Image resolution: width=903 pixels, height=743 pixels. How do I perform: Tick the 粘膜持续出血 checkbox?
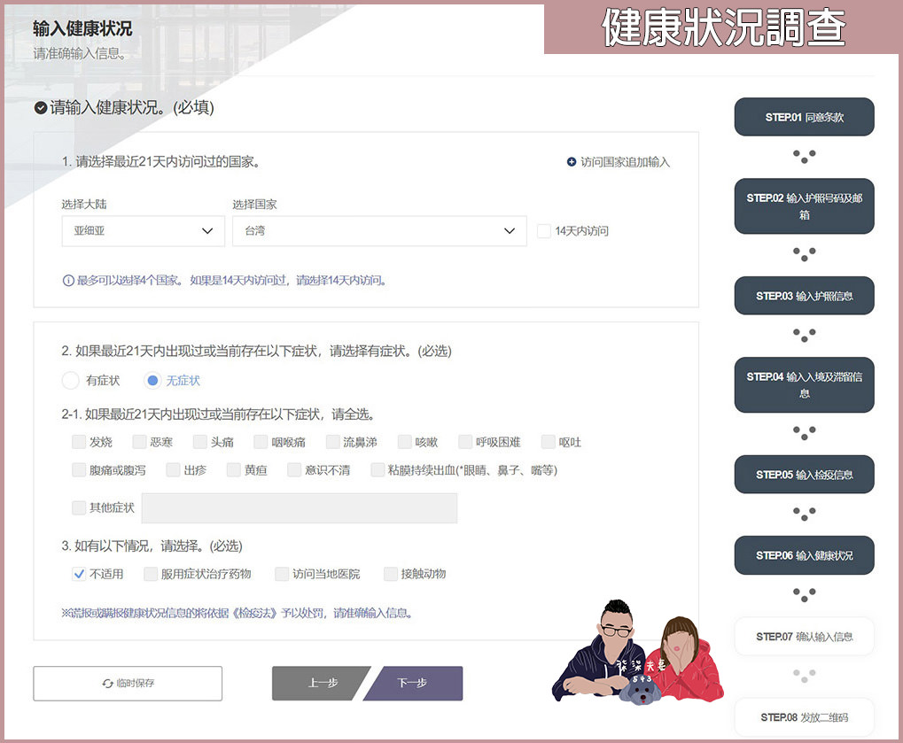(x=378, y=470)
